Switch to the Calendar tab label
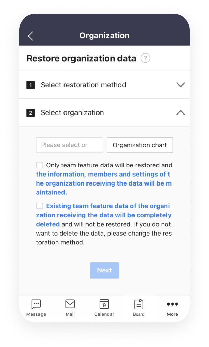This screenshot has height=347, width=209. point(104,314)
